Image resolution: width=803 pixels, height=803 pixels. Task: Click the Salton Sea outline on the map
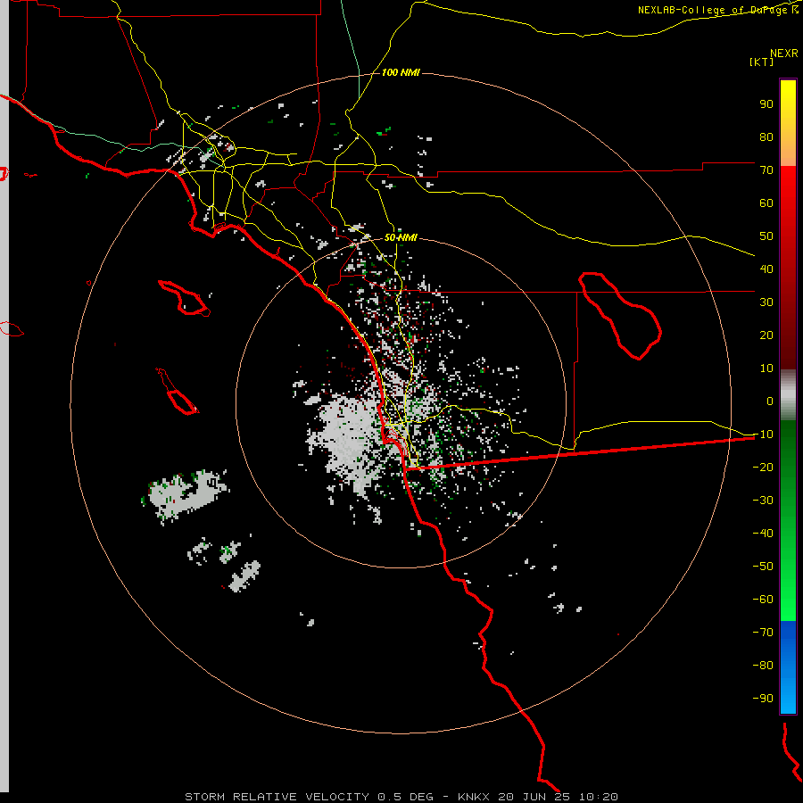(x=621, y=316)
